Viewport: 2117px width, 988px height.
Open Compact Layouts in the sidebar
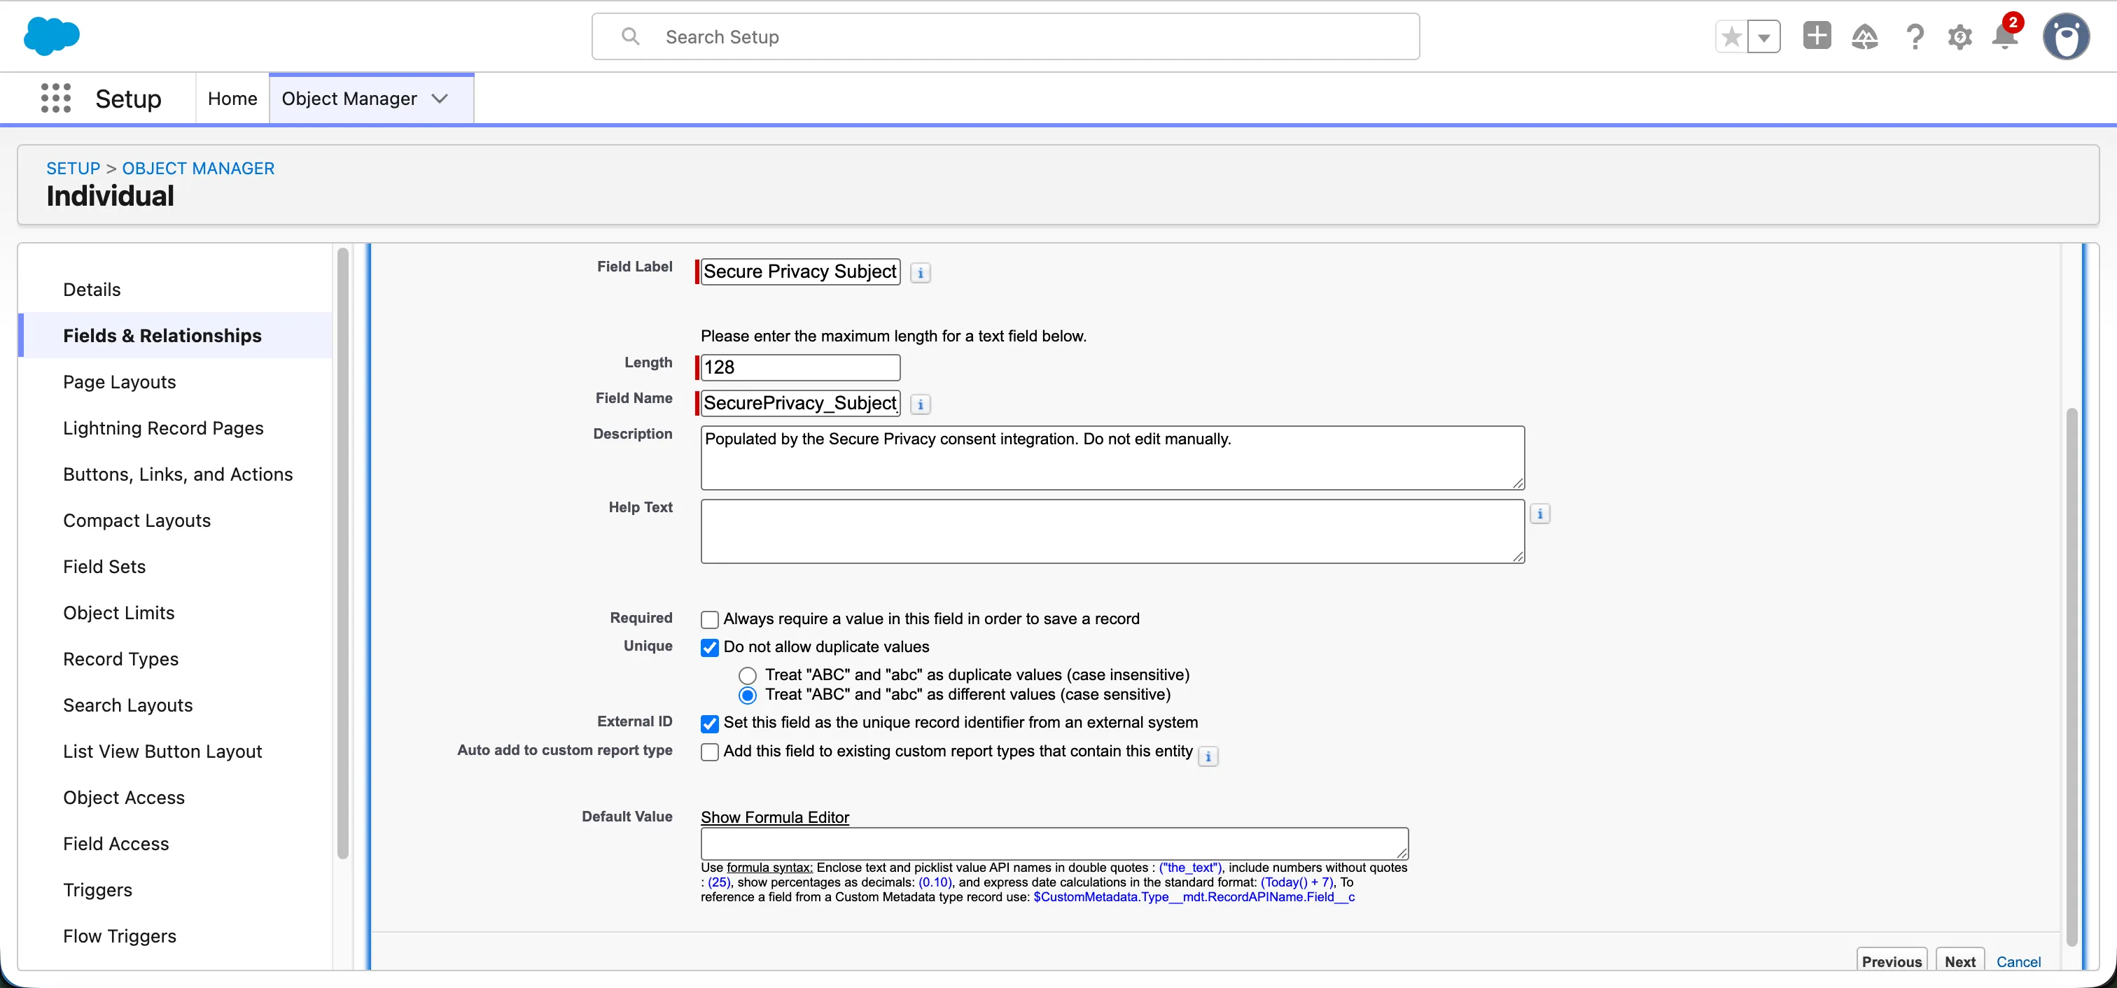(x=137, y=520)
